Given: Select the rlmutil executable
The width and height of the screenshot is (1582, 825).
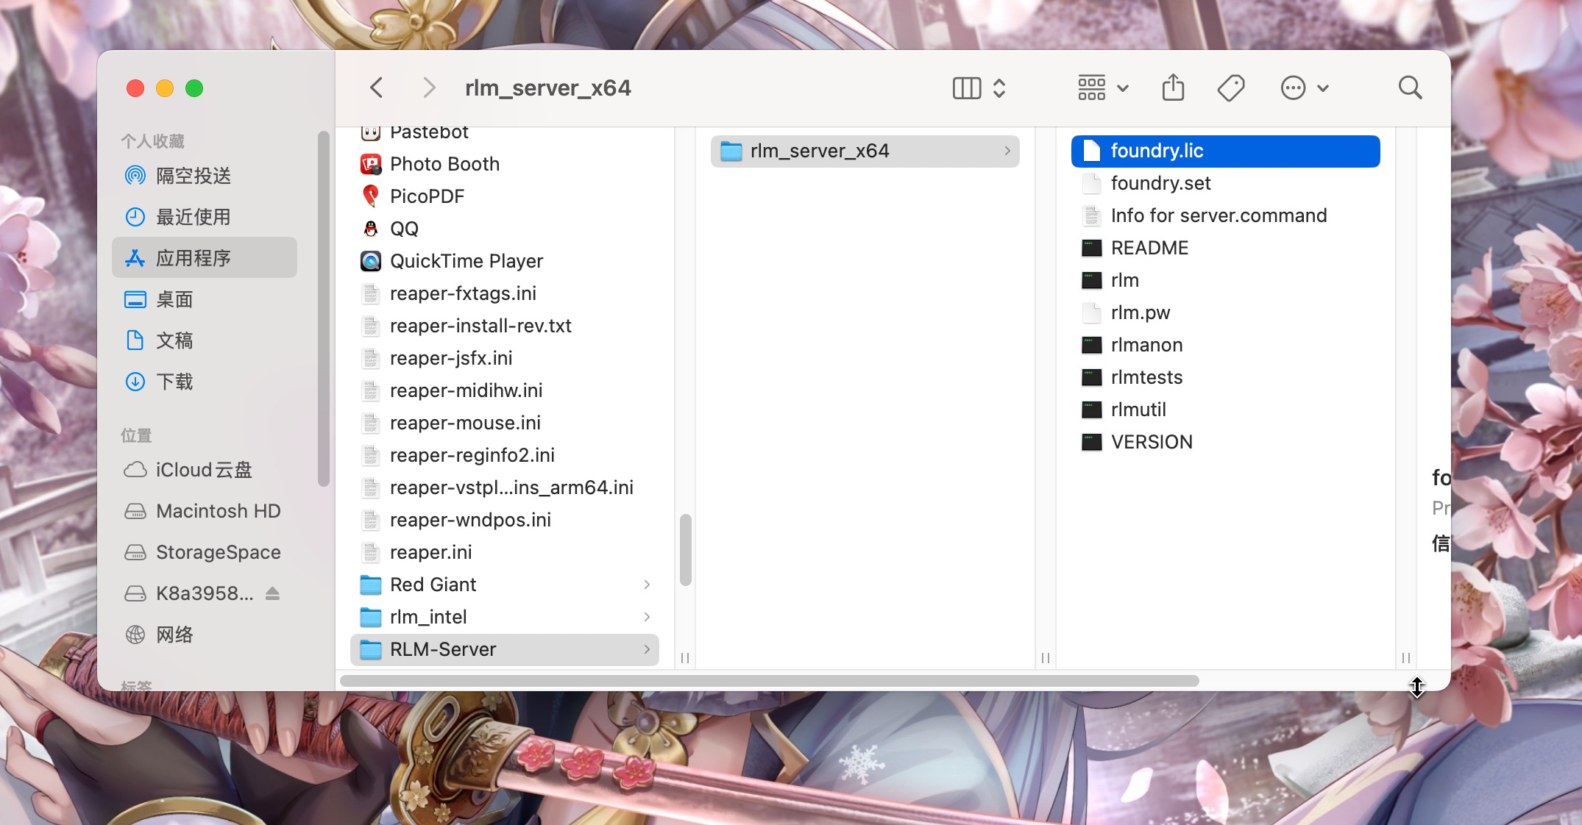Looking at the screenshot, I should pos(1138,410).
